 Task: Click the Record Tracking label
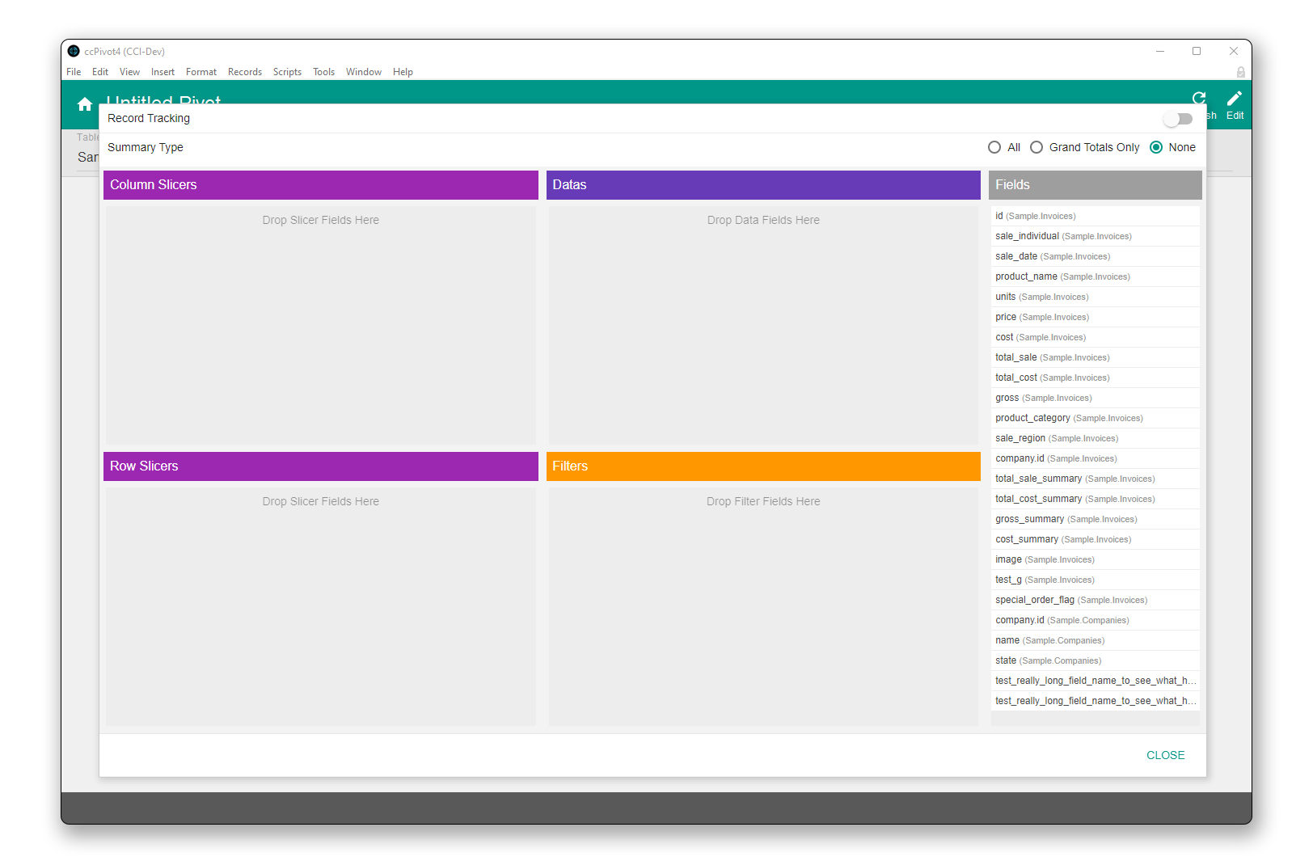(x=149, y=118)
